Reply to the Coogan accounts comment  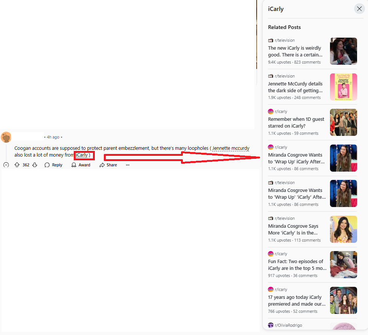53,165
